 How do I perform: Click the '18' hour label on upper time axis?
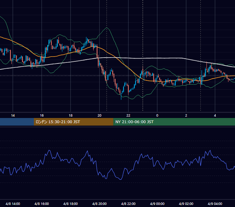[70, 116]
